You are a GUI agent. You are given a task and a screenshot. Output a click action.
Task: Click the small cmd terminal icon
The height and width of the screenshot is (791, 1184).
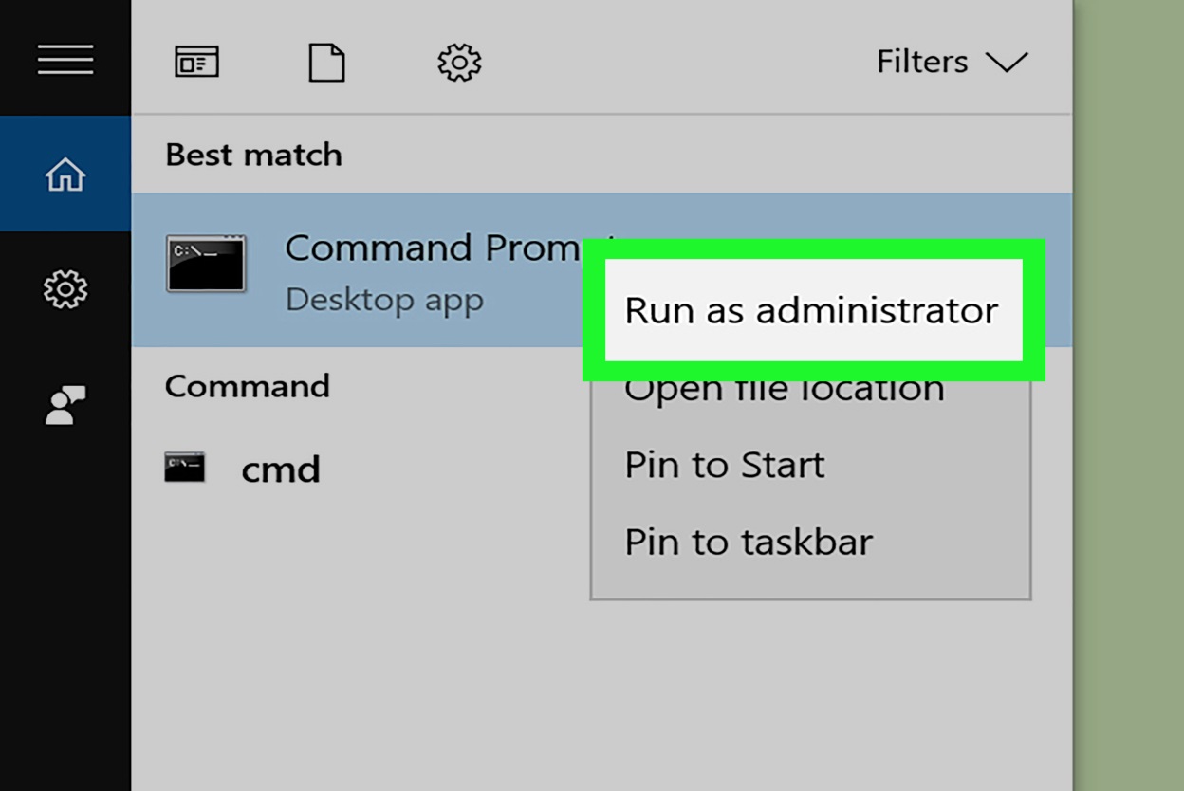click(184, 468)
